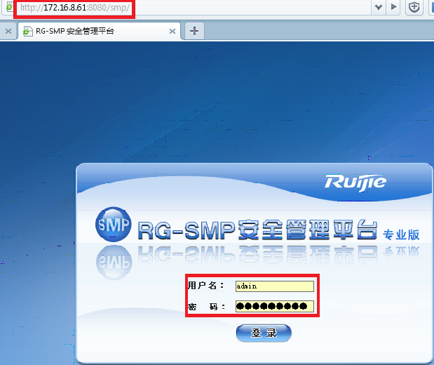This screenshot has width=434, height=365.
Task: Click the tab's page favicon
Action: click(27, 32)
